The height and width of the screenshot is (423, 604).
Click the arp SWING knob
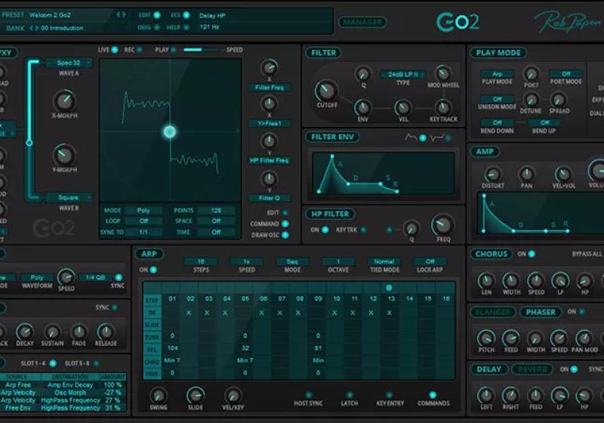coord(158,396)
